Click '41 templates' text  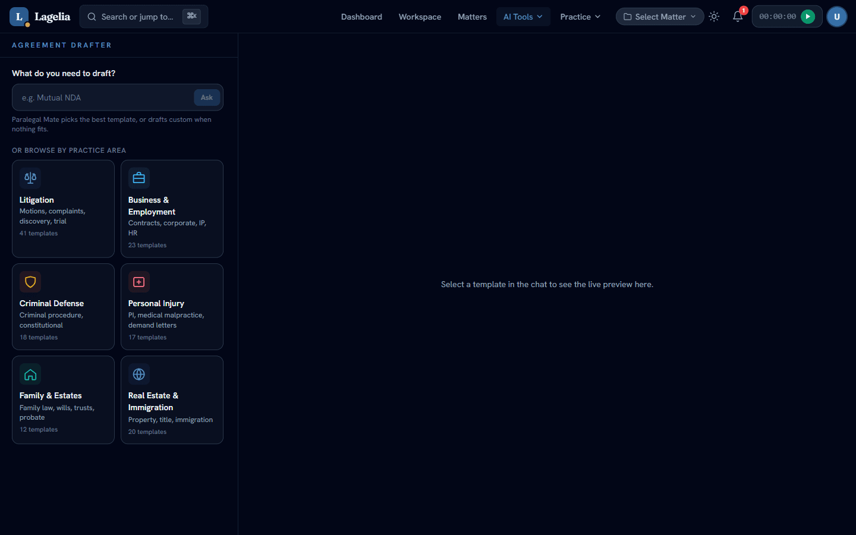(x=39, y=234)
